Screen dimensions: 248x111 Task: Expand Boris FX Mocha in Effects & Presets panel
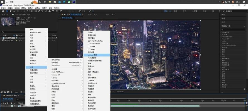pyautogui.click(x=221, y=37)
